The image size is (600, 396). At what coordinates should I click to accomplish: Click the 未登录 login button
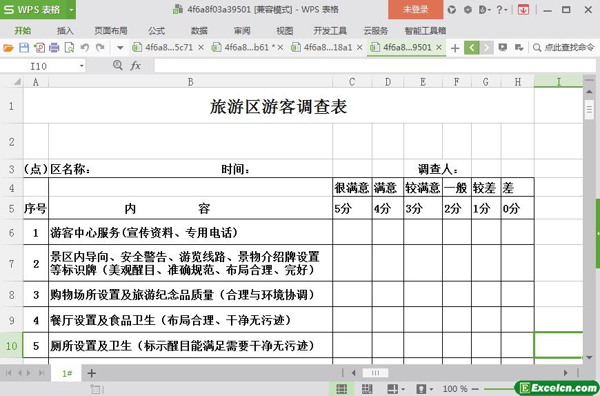pos(415,10)
